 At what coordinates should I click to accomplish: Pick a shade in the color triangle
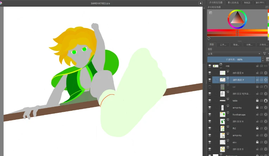[x=237, y=19]
